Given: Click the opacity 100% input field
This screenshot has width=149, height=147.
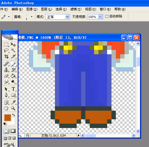Looking at the screenshot, I should coord(93,17).
